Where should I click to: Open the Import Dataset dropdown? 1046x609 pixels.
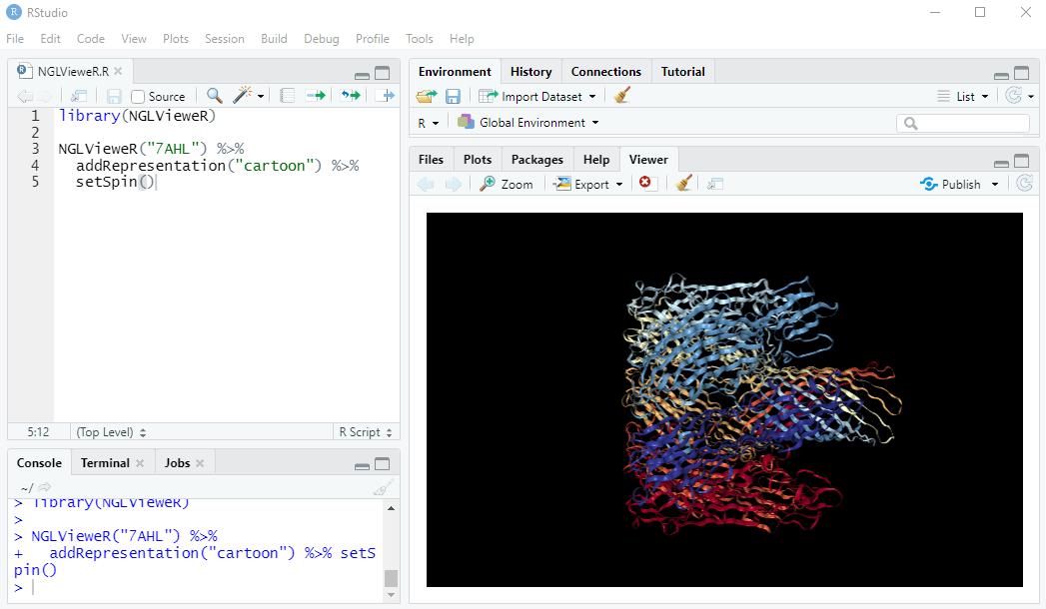(x=537, y=96)
